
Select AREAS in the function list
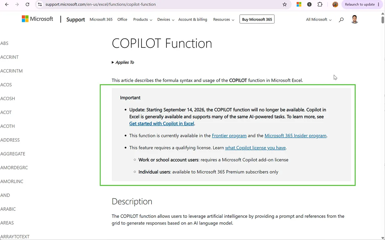[7, 223]
